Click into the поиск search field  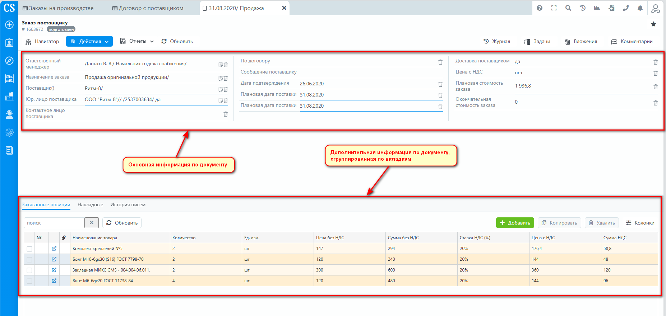[x=54, y=223]
